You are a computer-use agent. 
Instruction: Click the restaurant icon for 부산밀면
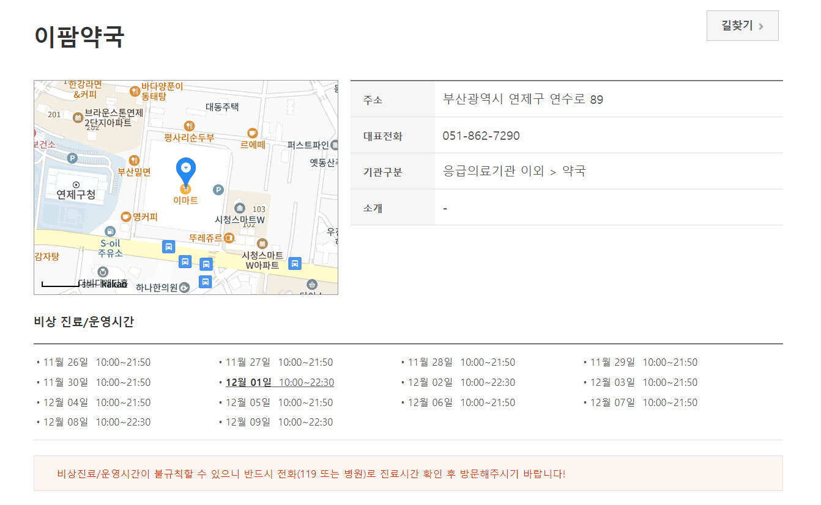(x=133, y=160)
